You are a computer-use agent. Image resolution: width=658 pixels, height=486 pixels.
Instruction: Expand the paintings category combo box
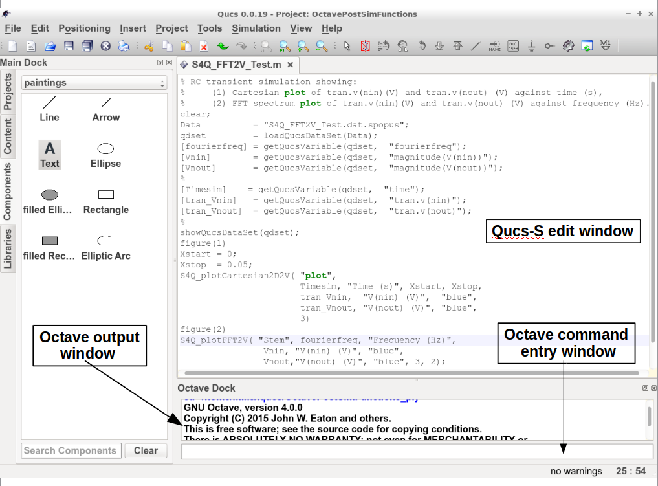94,83
